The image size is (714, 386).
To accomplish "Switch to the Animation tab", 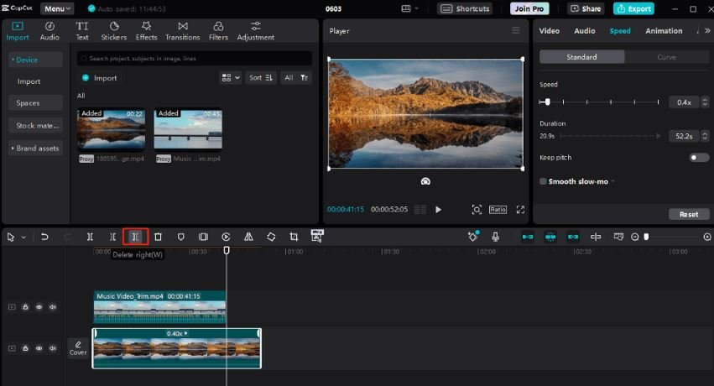I will tap(663, 31).
